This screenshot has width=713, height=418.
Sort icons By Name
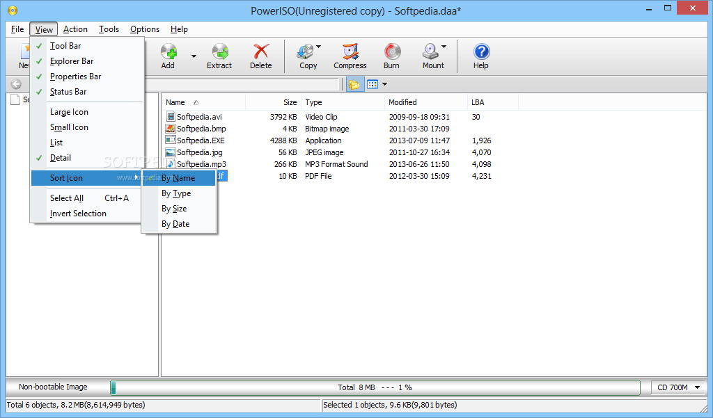[179, 178]
